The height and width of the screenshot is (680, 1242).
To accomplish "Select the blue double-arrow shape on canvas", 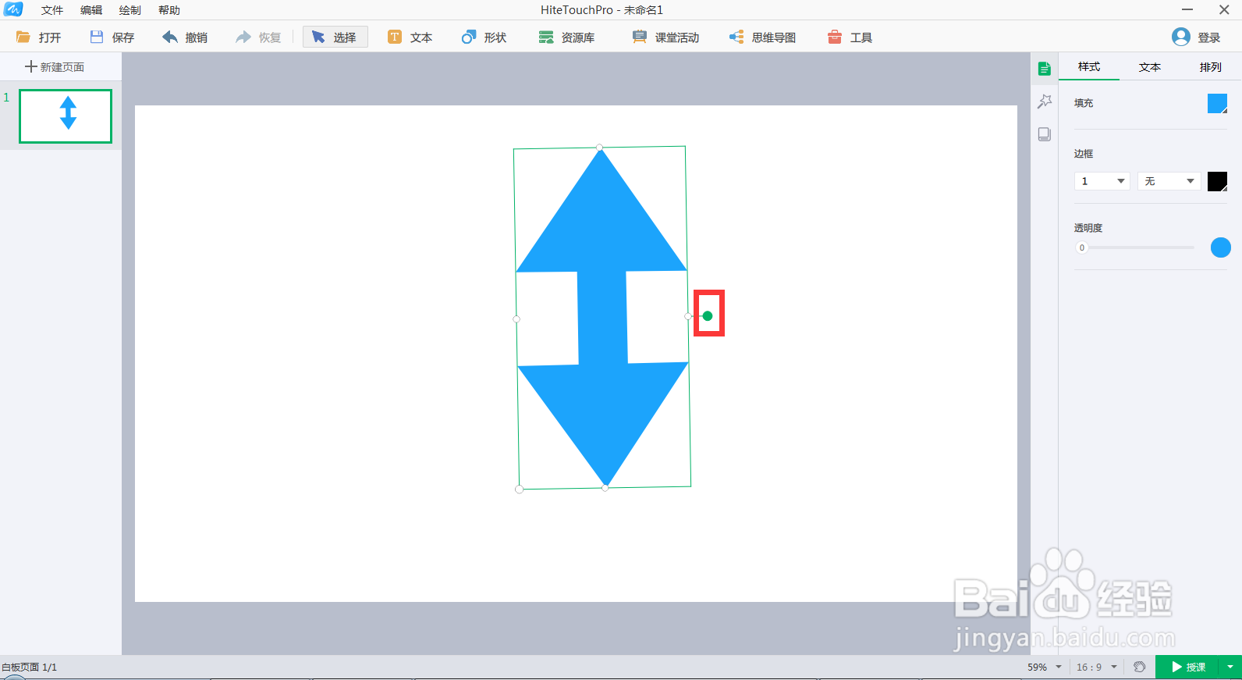I will (x=602, y=318).
